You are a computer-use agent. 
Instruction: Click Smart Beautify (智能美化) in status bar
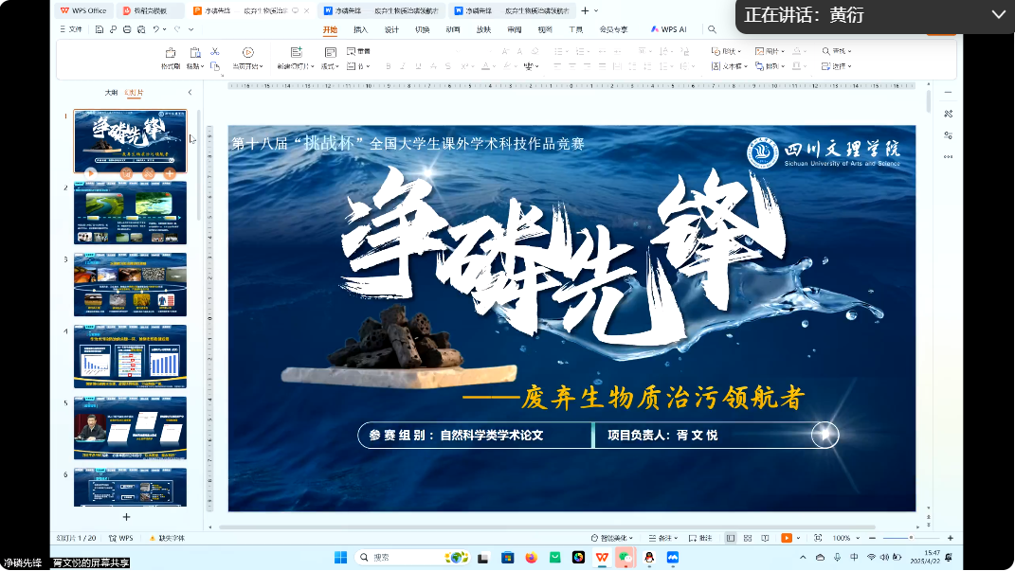(x=611, y=538)
